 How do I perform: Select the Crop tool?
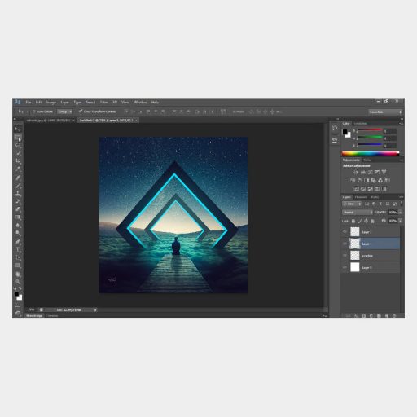(18, 161)
